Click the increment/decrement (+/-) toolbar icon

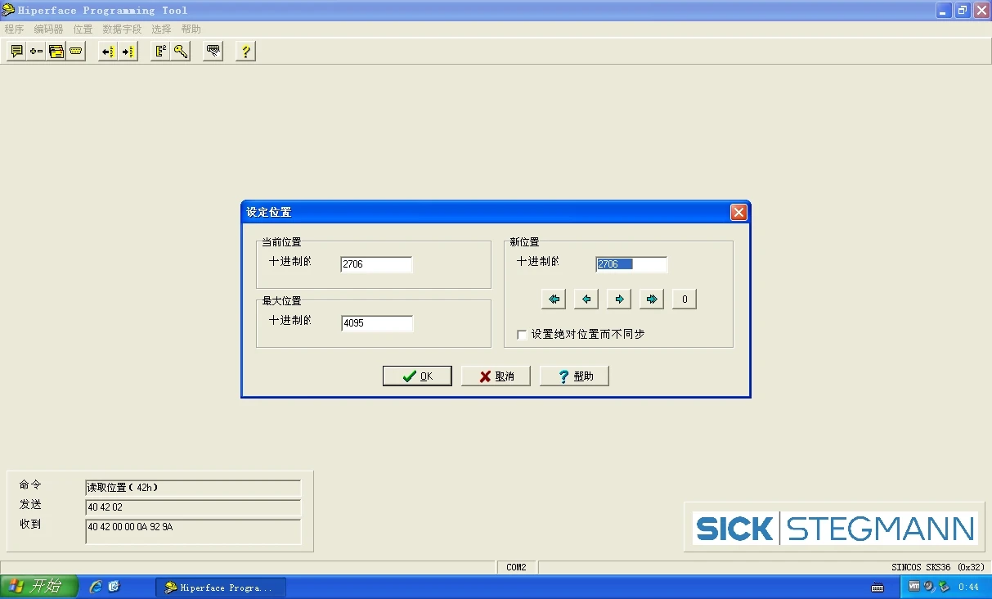[36, 51]
